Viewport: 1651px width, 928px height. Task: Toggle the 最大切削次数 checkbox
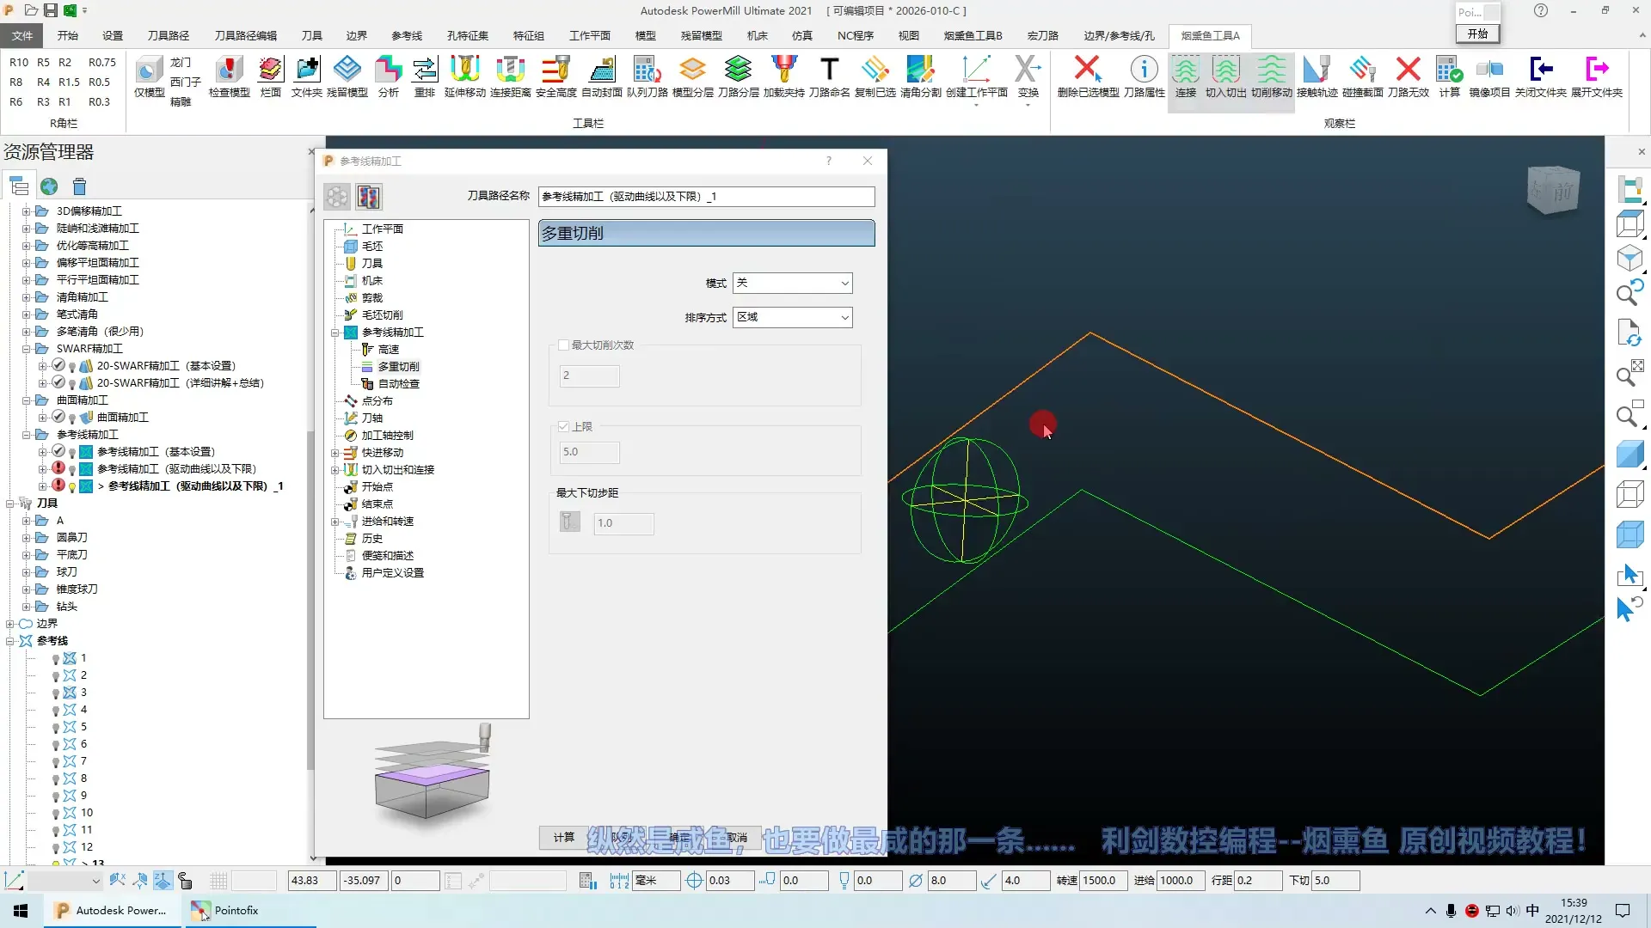click(x=564, y=345)
